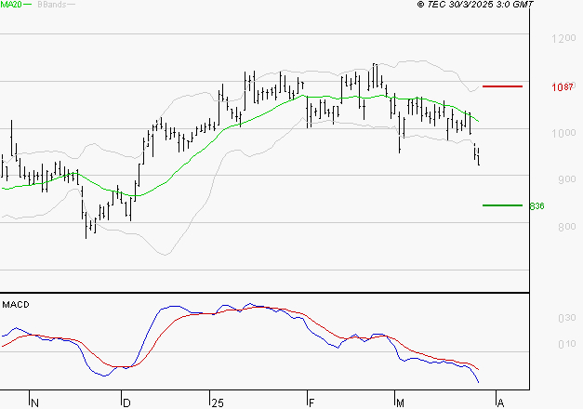The height and width of the screenshot is (409, 583).
Task: Click the green 836 support value
Action: [x=537, y=206]
